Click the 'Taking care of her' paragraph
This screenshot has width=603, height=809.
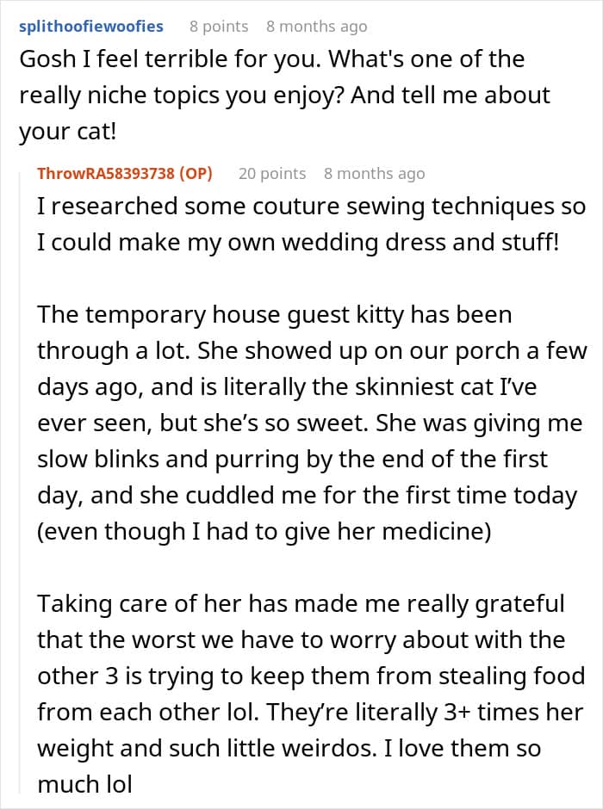coord(311,694)
